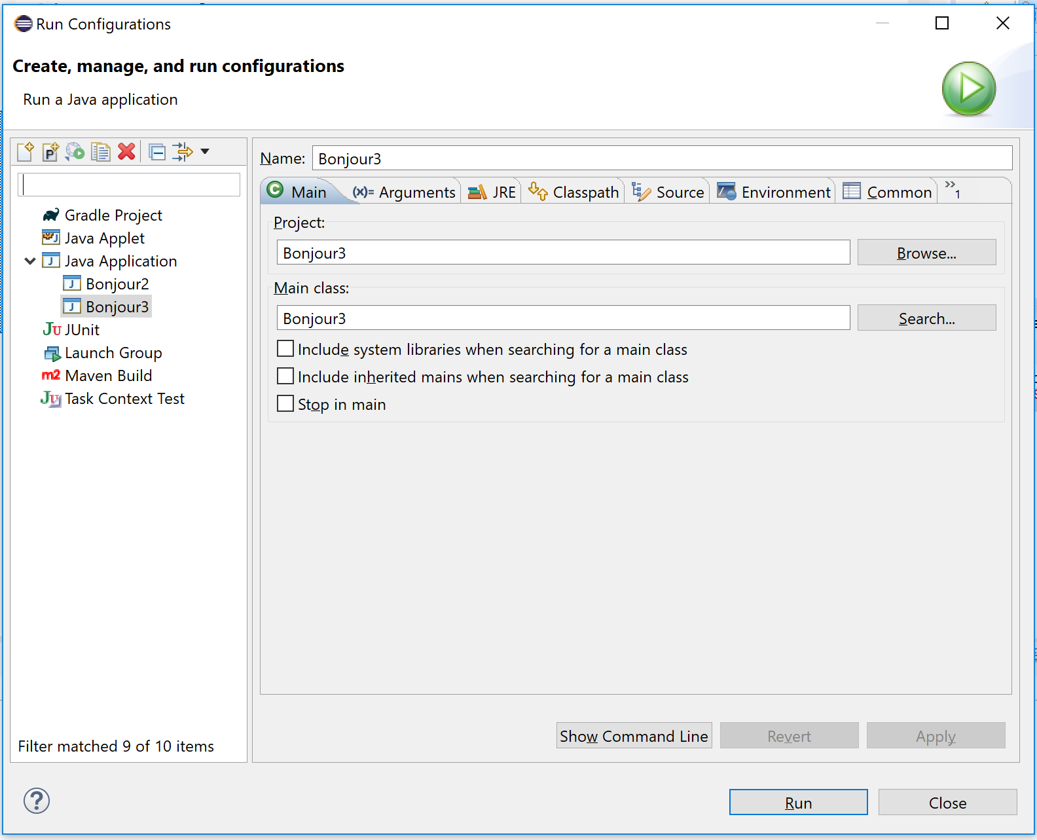
Task: Collapse the Java Application tree node
Action: (x=30, y=261)
